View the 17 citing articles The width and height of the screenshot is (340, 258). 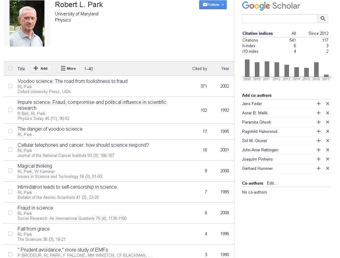coord(205,131)
